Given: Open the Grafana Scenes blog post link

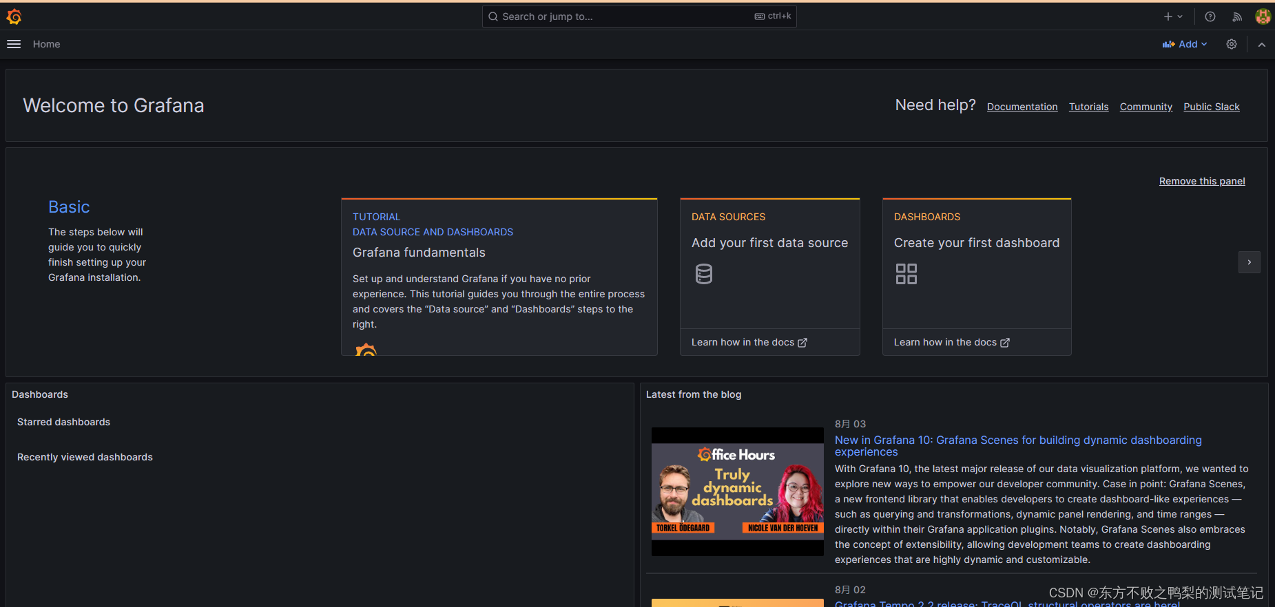Looking at the screenshot, I should click(x=1018, y=446).
